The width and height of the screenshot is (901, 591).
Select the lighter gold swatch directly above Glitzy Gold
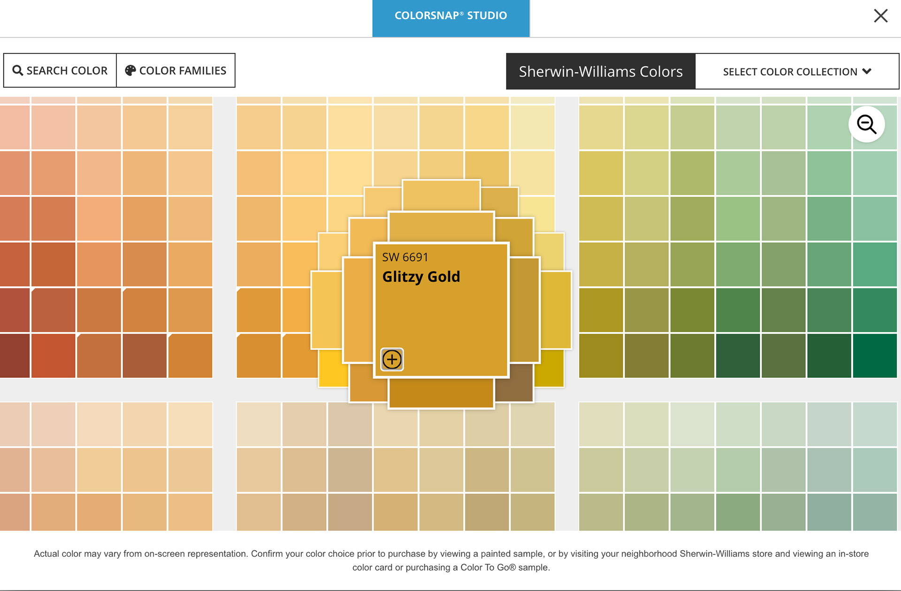coord(441,227)
